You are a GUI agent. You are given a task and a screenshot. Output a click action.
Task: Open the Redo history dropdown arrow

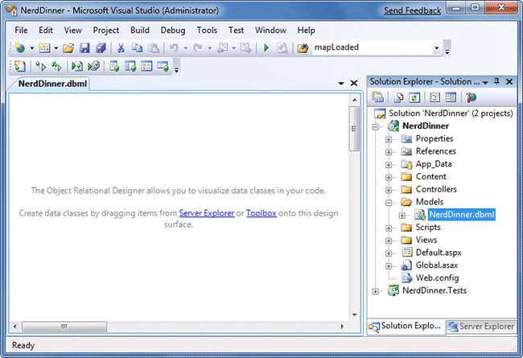pyautogui.click(x=210, y=48)
